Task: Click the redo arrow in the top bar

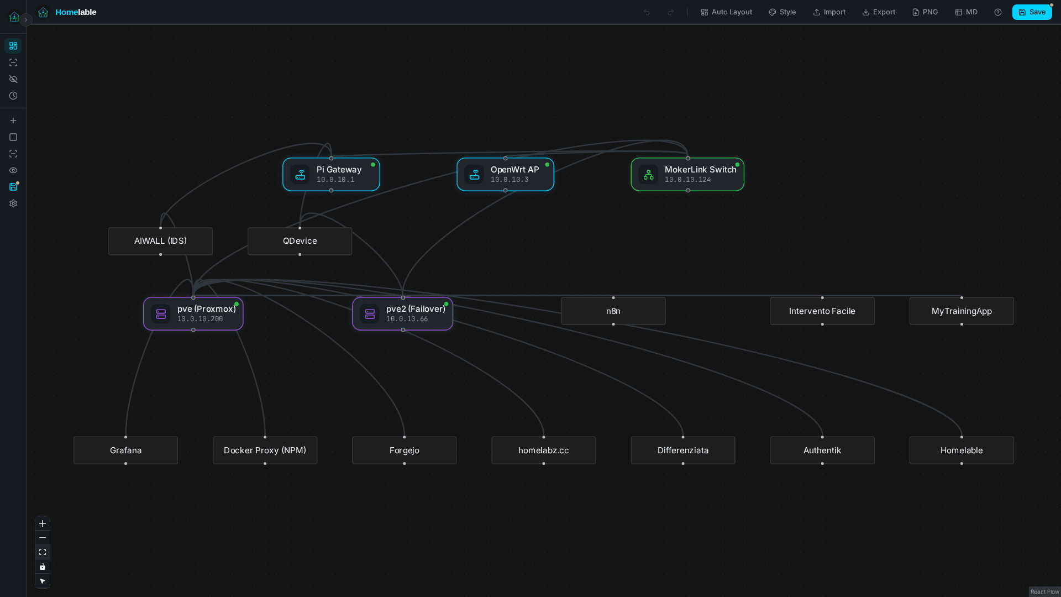Action: tap(670, 12)
